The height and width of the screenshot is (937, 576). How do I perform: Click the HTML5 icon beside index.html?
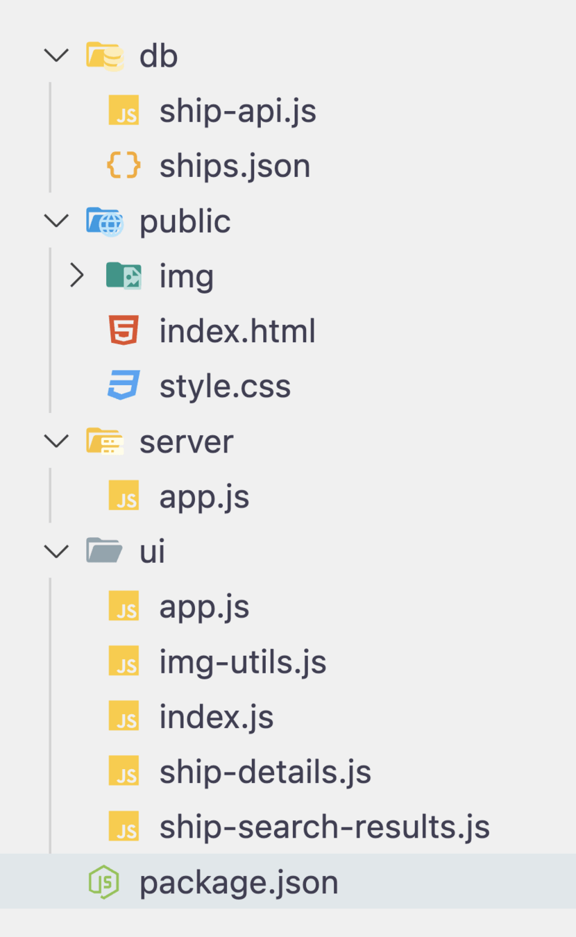point(124,331)
